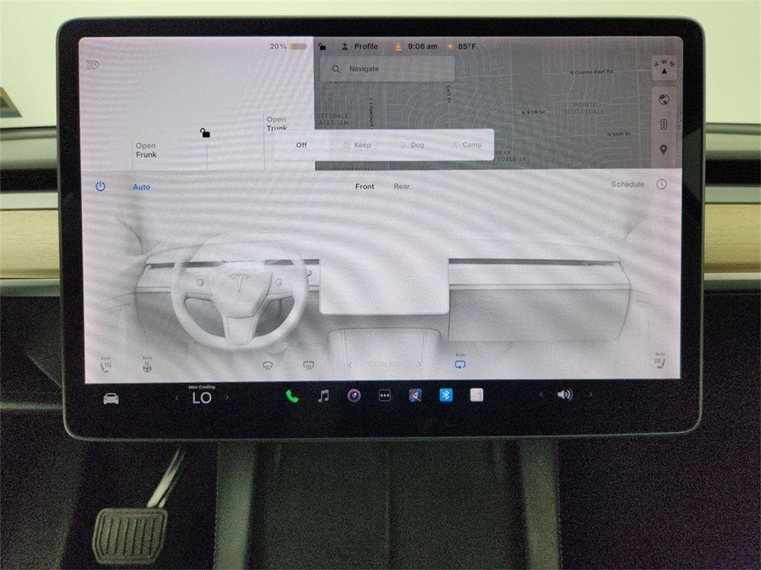Select the map pin icon on the sidebar

point(664,148)
